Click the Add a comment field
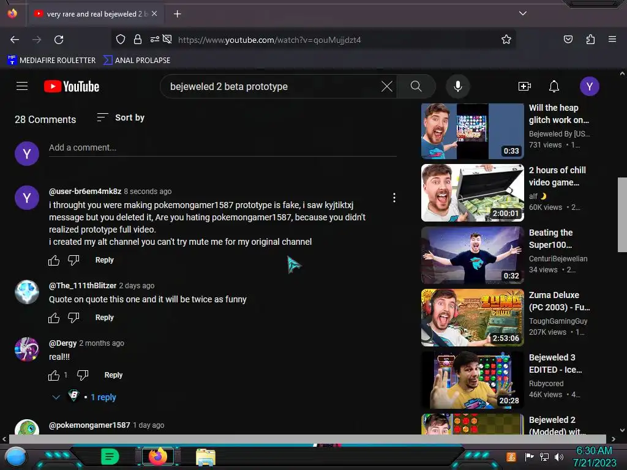The image size is (627, 470). (223, 148)
